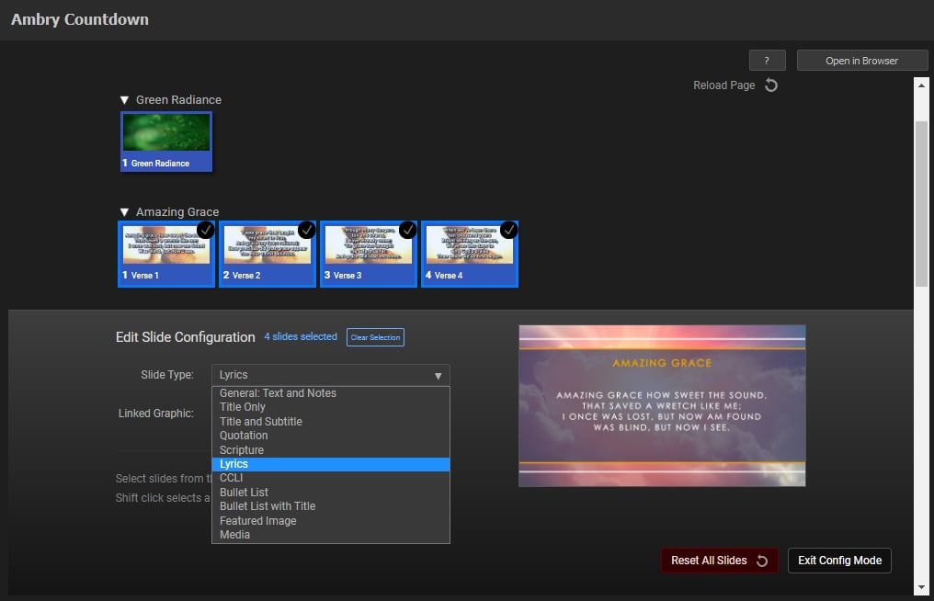Click the Clear Selection button
This screenshot has width=934, height=601.
pos(375,337)
